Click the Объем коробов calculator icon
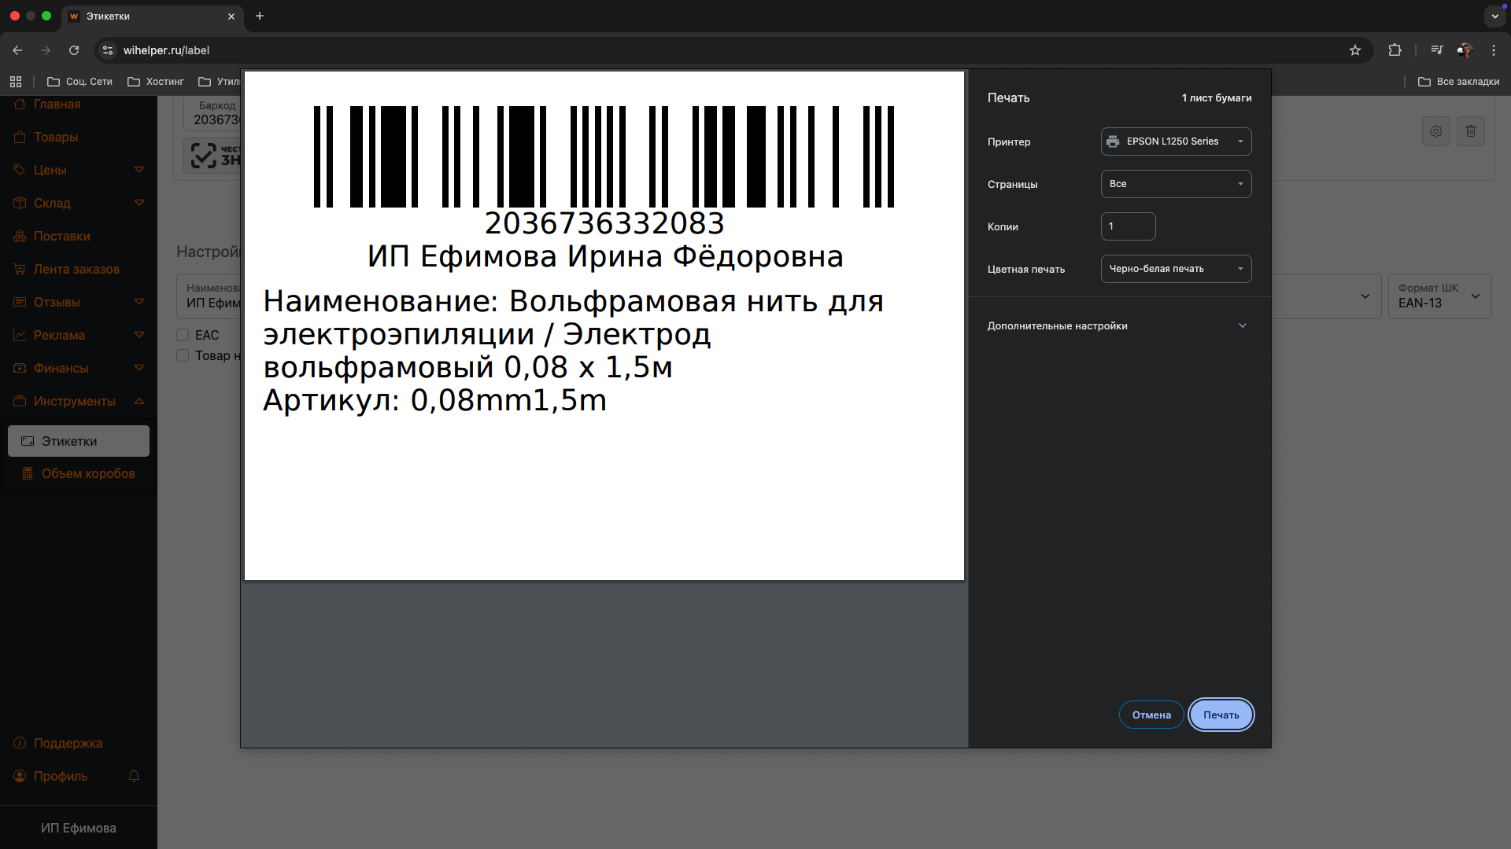Viewport: 1511px width, 849px height. tap(28, 473)
